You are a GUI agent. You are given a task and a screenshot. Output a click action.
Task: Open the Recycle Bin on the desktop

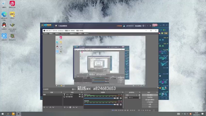click(x=4, y=4)
